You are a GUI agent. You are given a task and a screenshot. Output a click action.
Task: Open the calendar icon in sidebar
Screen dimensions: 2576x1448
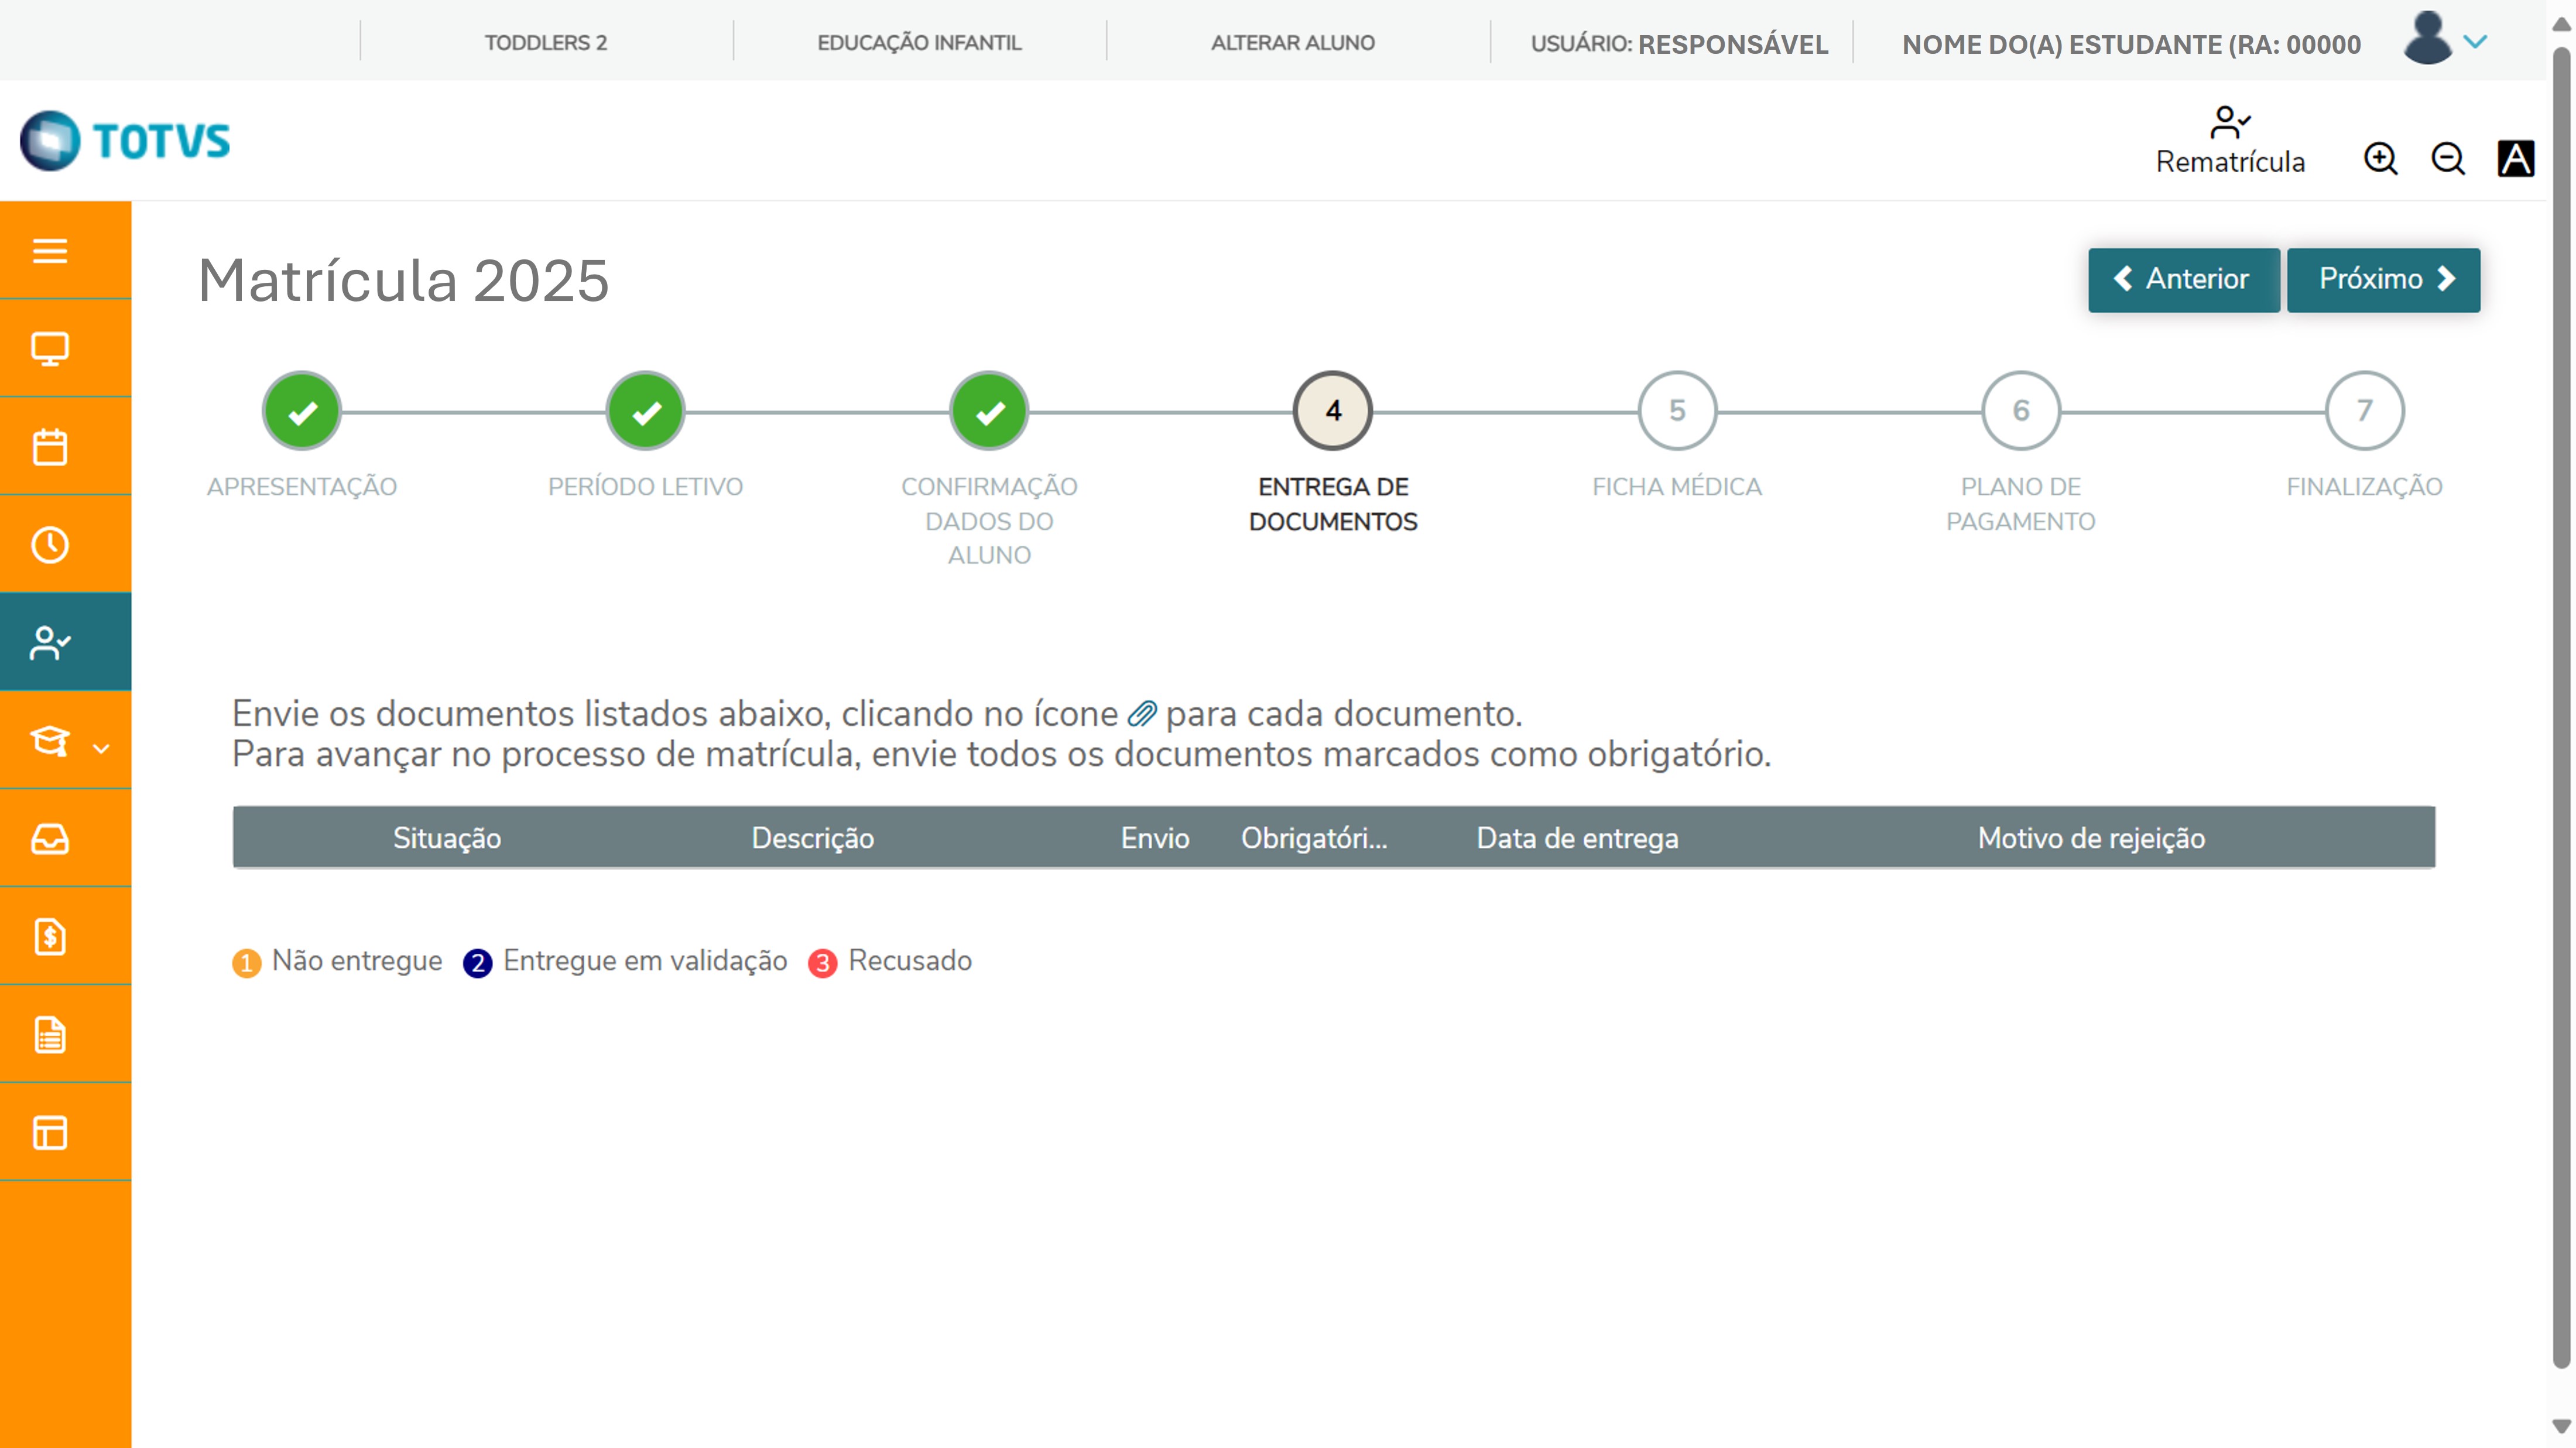pyautogui.click(x=50, y=446)
